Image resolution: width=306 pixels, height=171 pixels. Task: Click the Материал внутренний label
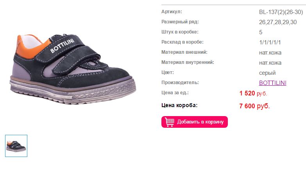tap(188, 62)
